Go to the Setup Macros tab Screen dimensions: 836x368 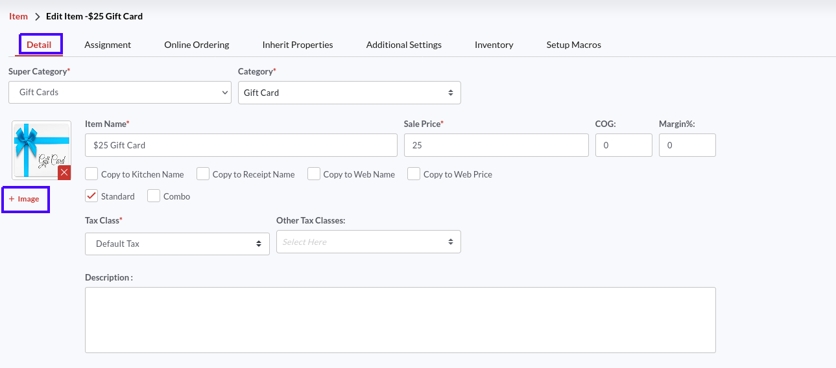[x=573, y=45]
